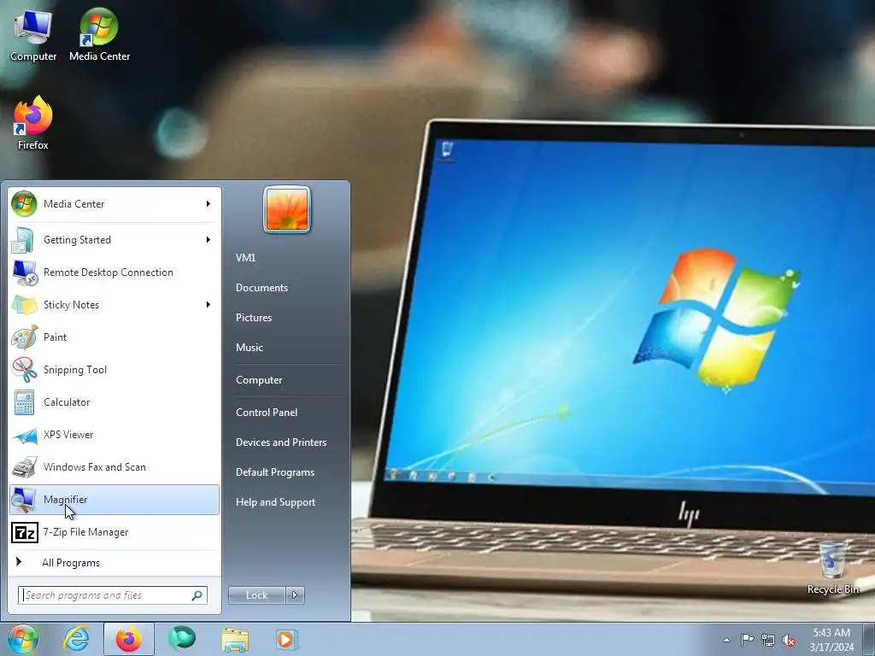Select Remote Desktop Connection label
The image size is (875, 656).
(109, 272)
